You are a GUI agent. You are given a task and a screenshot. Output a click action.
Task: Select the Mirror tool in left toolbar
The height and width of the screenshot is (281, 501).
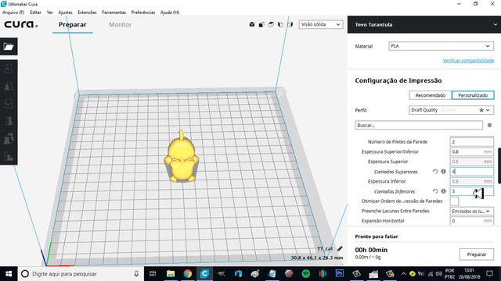(x=9, y=121)
